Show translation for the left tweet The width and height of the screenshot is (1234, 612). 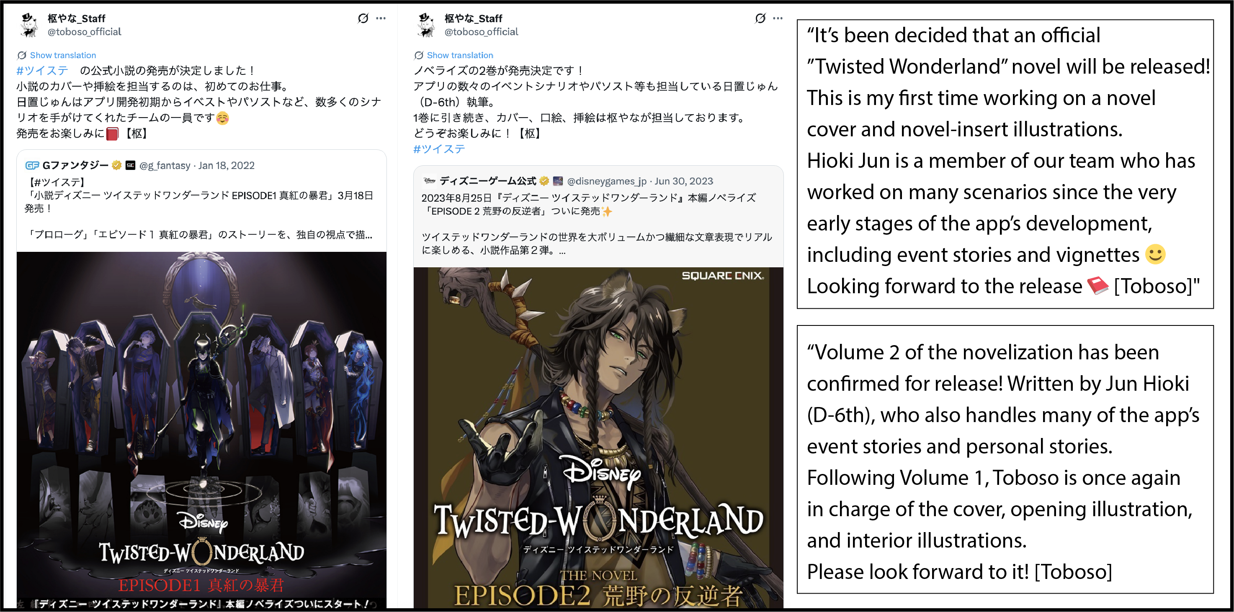[x=63, y=55]
